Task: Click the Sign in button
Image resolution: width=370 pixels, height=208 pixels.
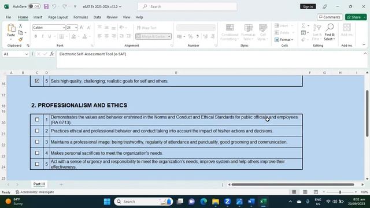Action: pyautogui.click(x=308, y=6)
